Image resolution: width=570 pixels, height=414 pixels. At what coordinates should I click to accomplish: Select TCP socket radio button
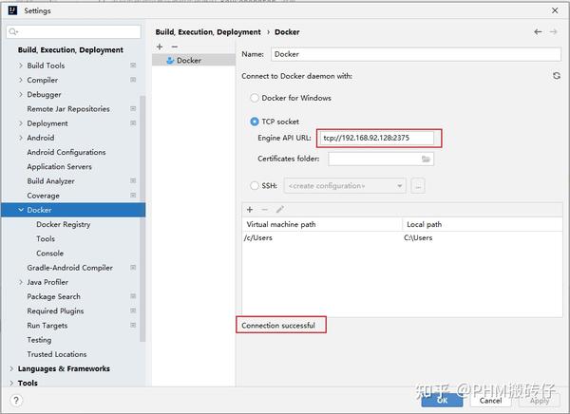tap(254, 122)
